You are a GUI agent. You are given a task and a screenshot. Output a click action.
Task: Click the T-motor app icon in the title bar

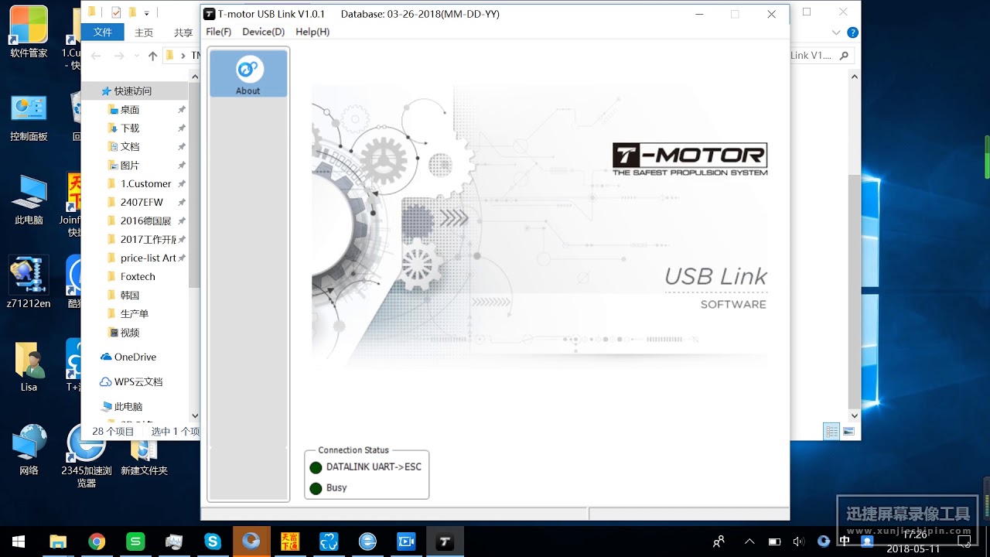(x=210, y=14)
